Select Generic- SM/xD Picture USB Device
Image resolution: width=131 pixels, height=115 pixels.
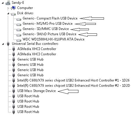click(49, 34)
